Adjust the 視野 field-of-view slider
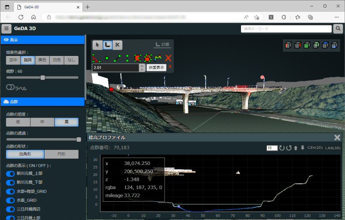The width and height of the screenshot is (345, 220). pos(43,77)
